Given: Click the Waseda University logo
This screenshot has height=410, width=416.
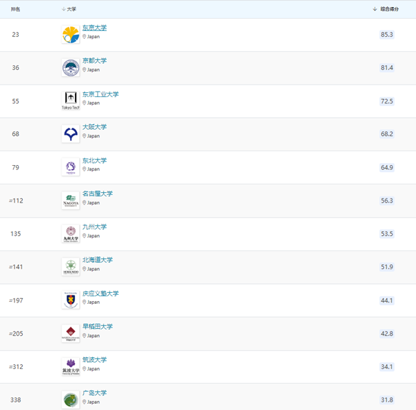Looking at the screenshot, I should pos(71,334).
